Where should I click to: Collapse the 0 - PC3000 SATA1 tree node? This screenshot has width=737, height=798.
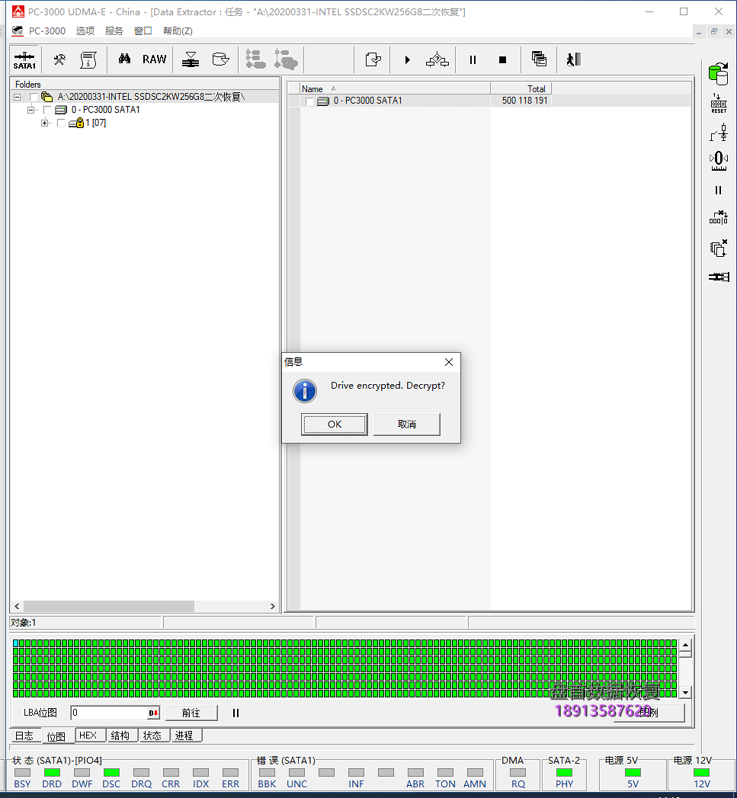pyautogui.click(x=31, y=110)
